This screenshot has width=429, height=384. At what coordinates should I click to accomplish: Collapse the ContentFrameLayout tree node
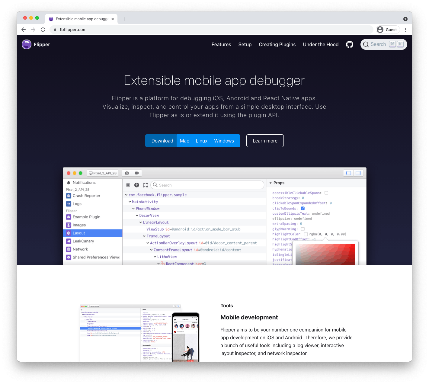pyautogui.click(x=152, y=250)
